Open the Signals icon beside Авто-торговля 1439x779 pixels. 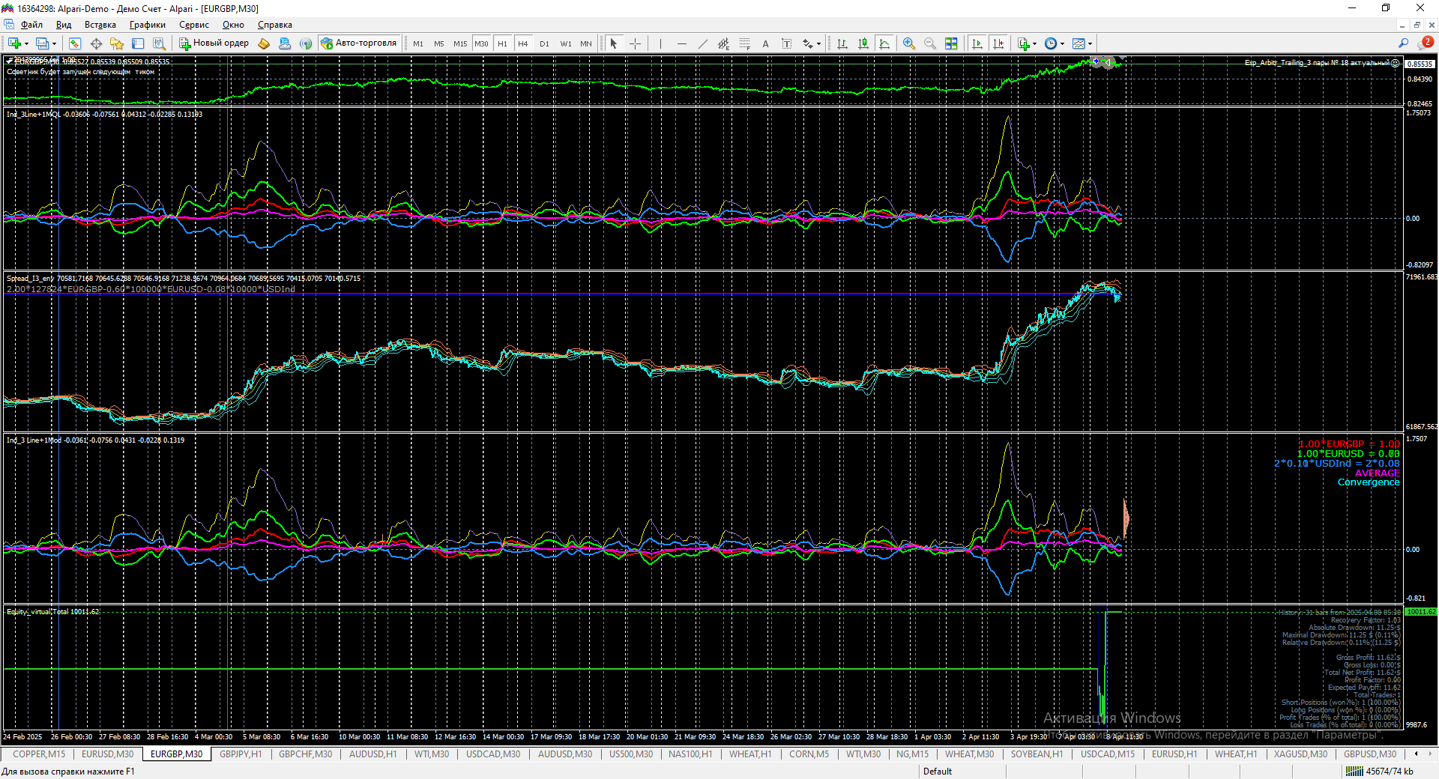click(x=306, y=43)
